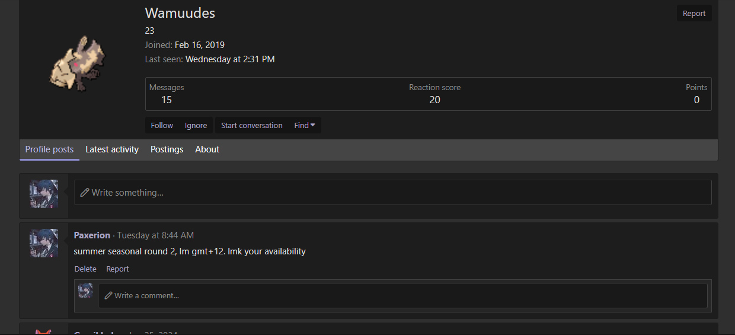Viewport: 735px width, 335px height.
Task: Open the Find dropdown menu
Action: click(x=305, y=125)
